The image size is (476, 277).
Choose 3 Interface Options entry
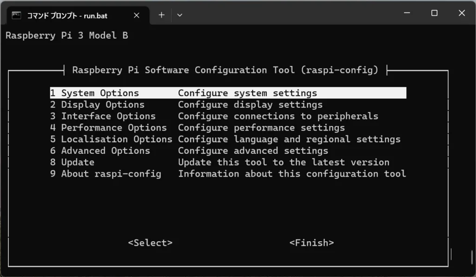point(103,116)
